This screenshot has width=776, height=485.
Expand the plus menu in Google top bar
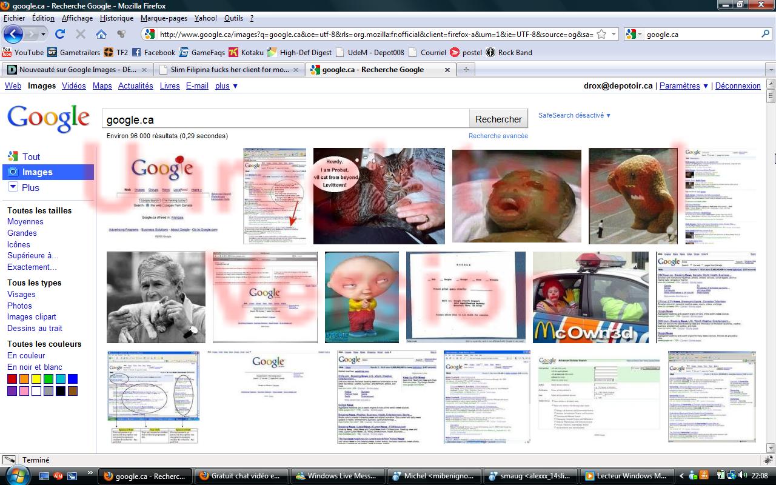[x=227, y=85]
